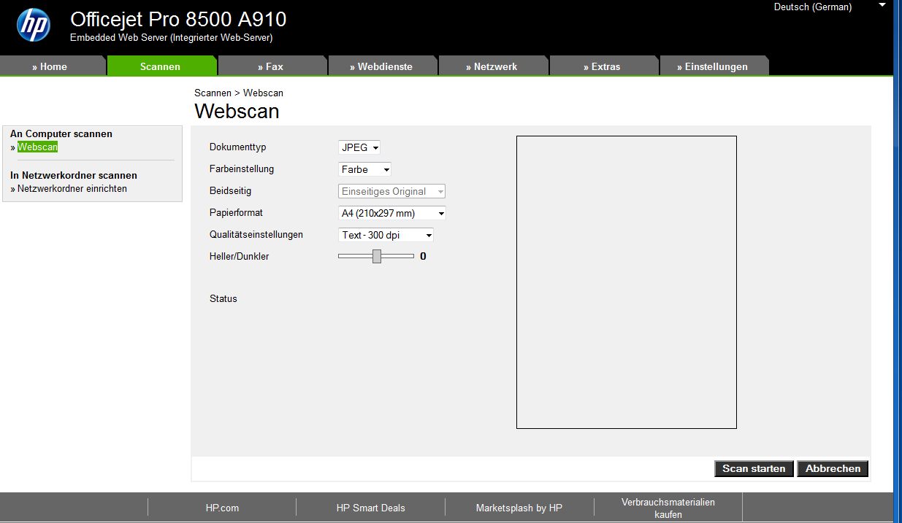This screenshot has height=523, width=902.
Task: Click the 'An Computer scannen' heading
Action: [x=61, y=134]
